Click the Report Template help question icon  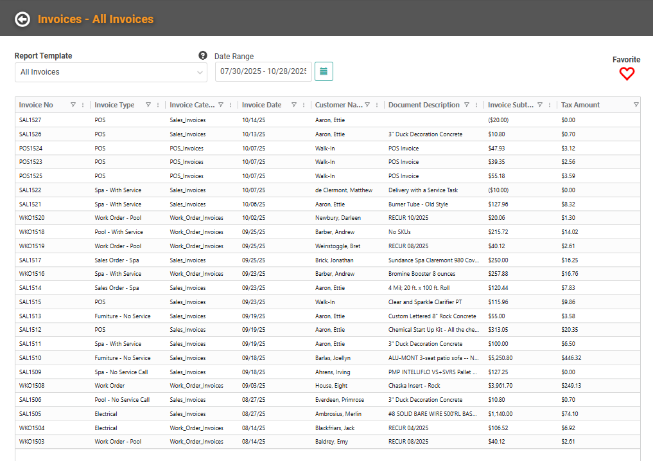[x=203, y=55]
